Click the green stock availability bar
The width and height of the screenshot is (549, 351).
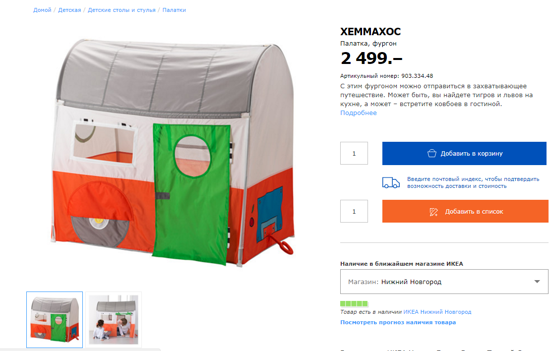pos(354,304)
